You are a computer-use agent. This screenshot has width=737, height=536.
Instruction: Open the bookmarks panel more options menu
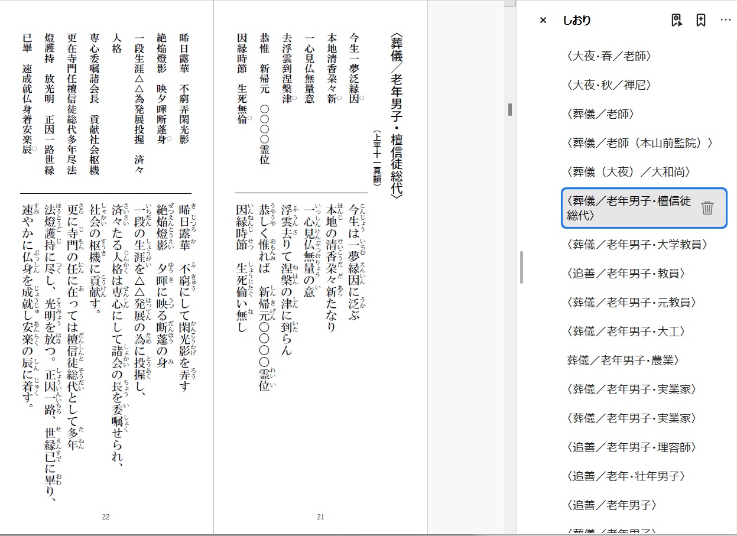tap(726, 21)
